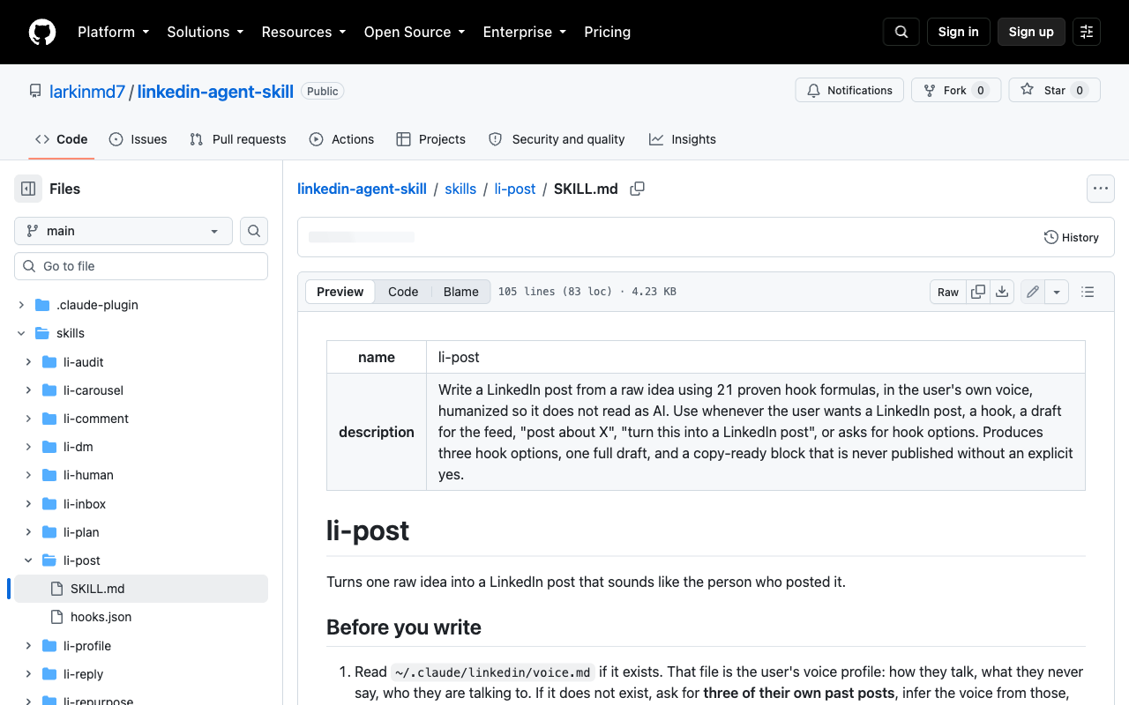
Task: Download raw file icon
Action: [x=1002, y=292]
